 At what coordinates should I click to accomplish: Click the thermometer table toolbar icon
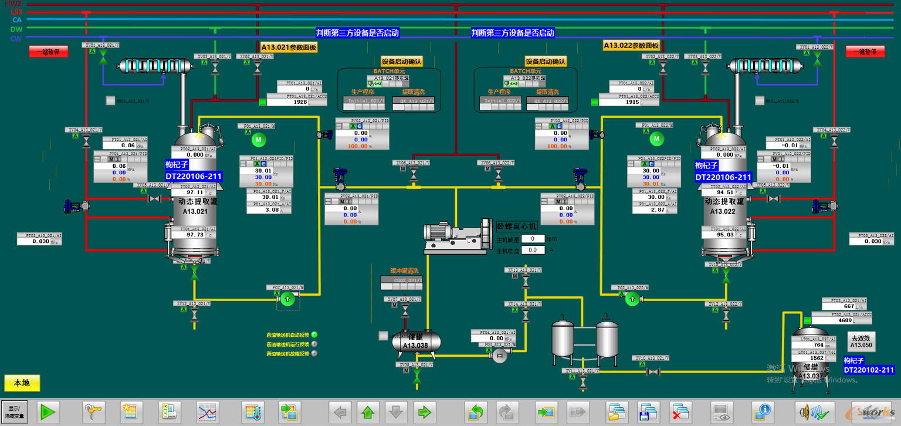click(253, 412)
